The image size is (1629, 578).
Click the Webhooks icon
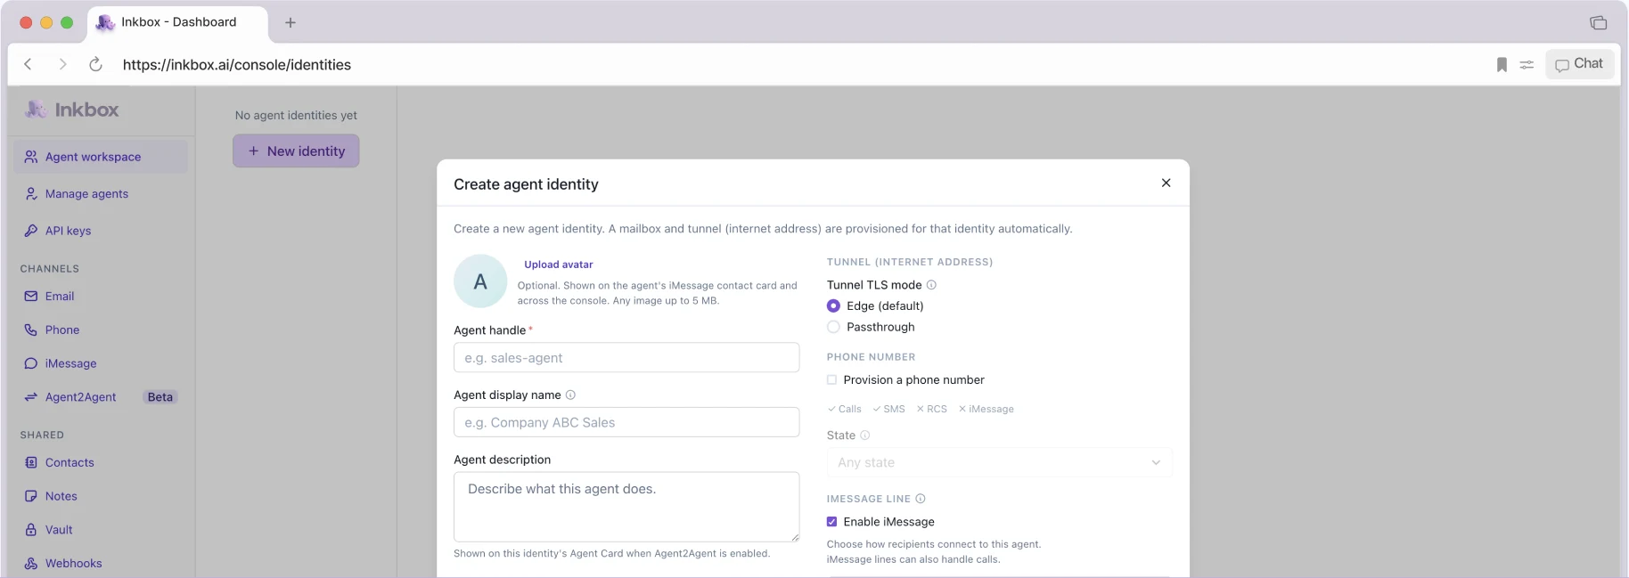(31, 564)
